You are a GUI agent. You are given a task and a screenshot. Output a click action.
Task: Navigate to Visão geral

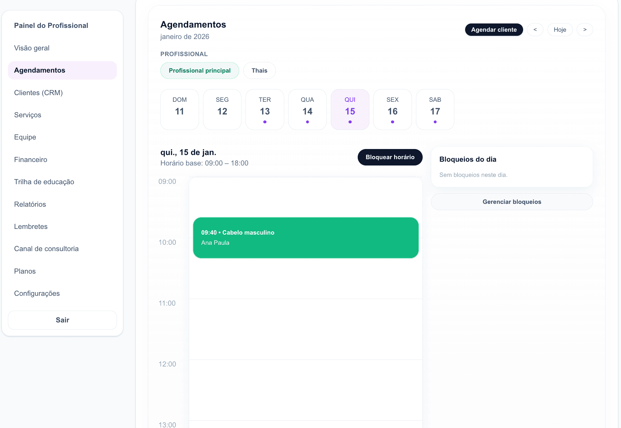click(x=32, y=48)
